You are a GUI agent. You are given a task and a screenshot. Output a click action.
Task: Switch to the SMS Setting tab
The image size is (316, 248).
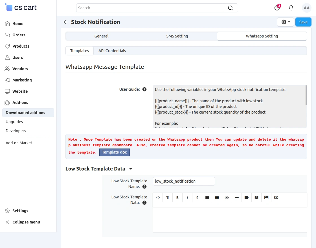coord(177,36)
